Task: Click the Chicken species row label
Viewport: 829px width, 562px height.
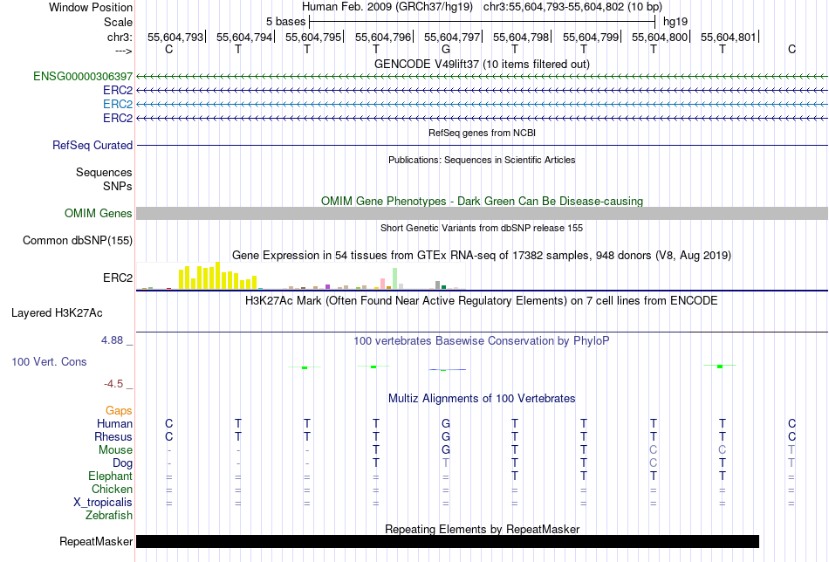Action: (112, 489)
